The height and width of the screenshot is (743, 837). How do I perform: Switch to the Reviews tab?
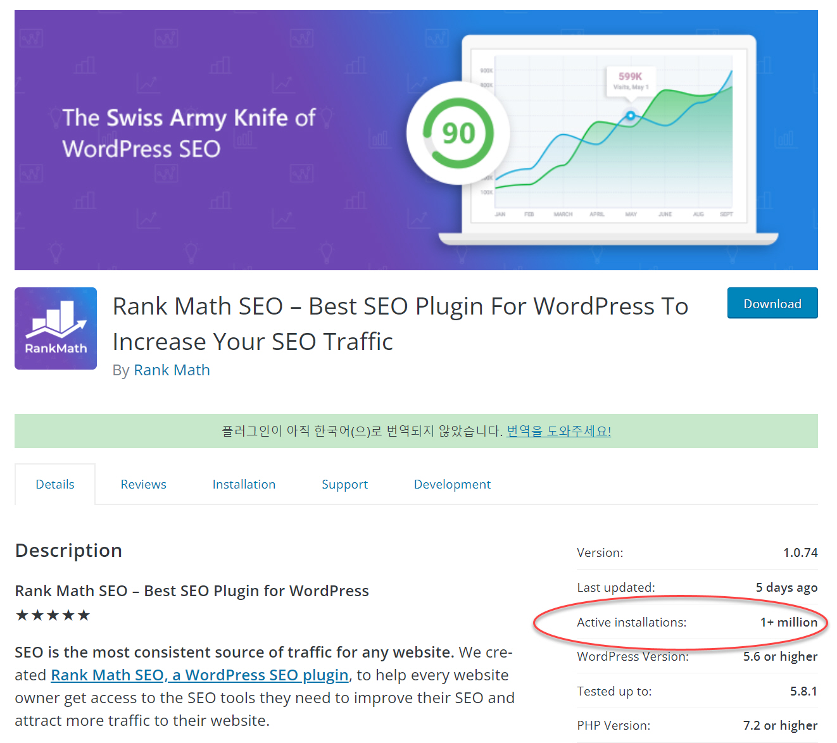click(144, 484)
